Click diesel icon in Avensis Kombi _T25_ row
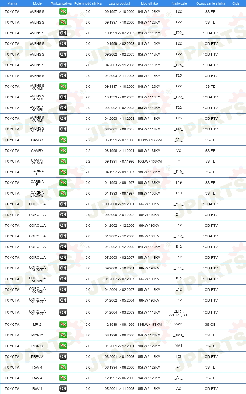This screenshot has width=246, height=394. 63,119
